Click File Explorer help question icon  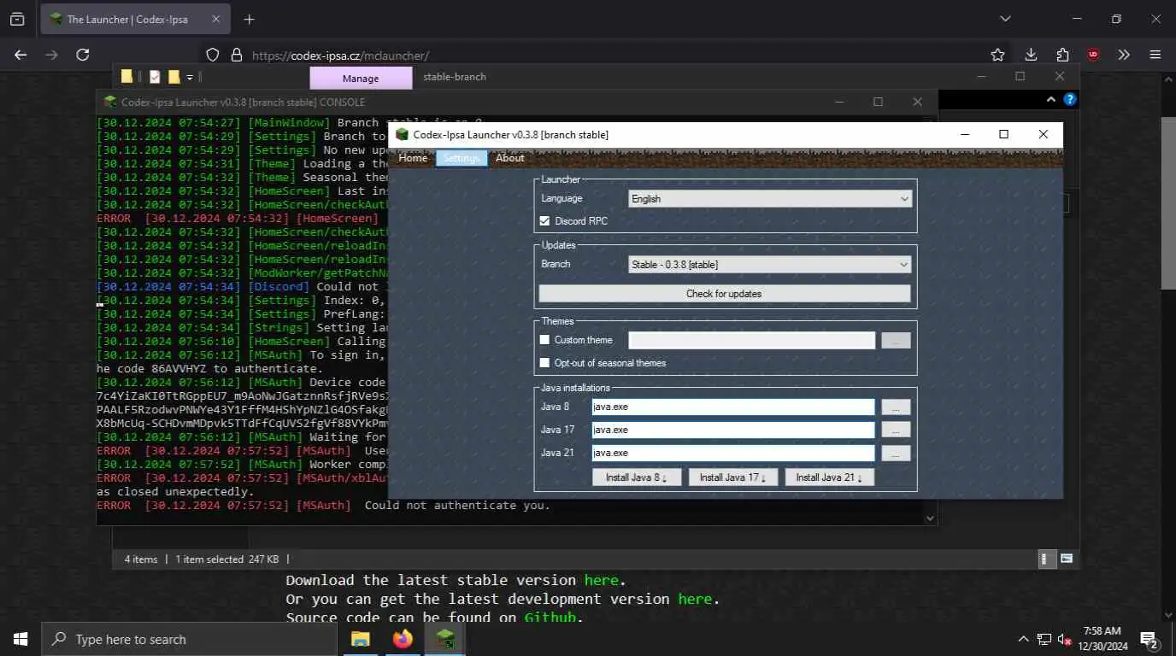click(1069, 99)
